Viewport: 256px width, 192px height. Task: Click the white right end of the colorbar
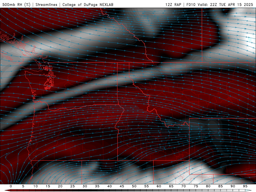pyautogui.click(x=249, y=190)
